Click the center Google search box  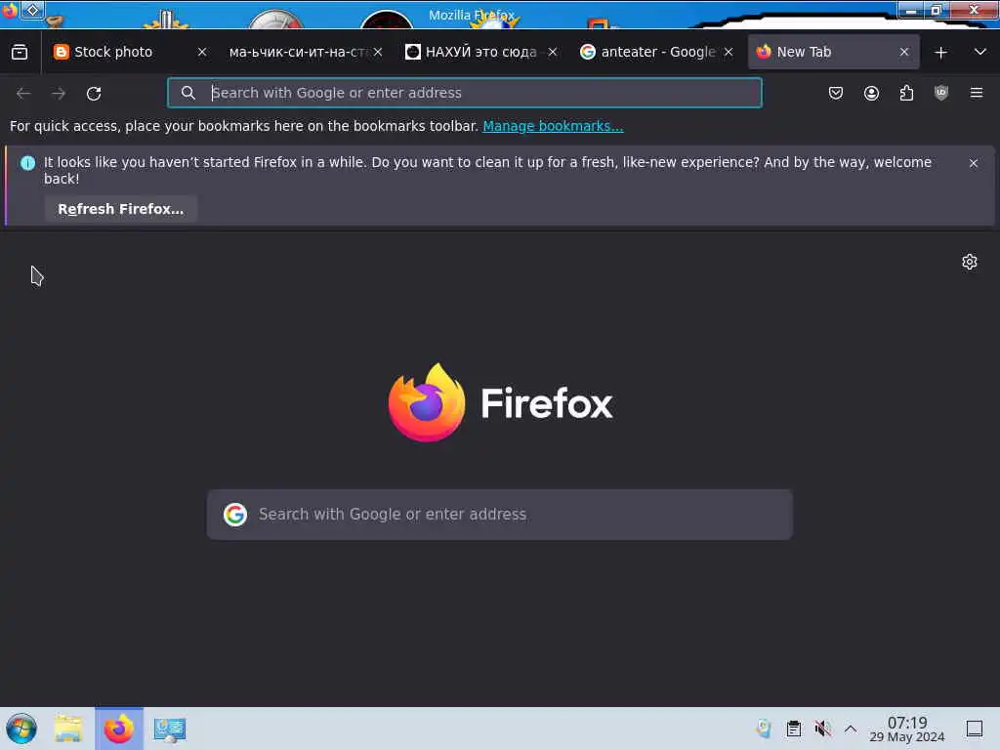pos(500,515)
